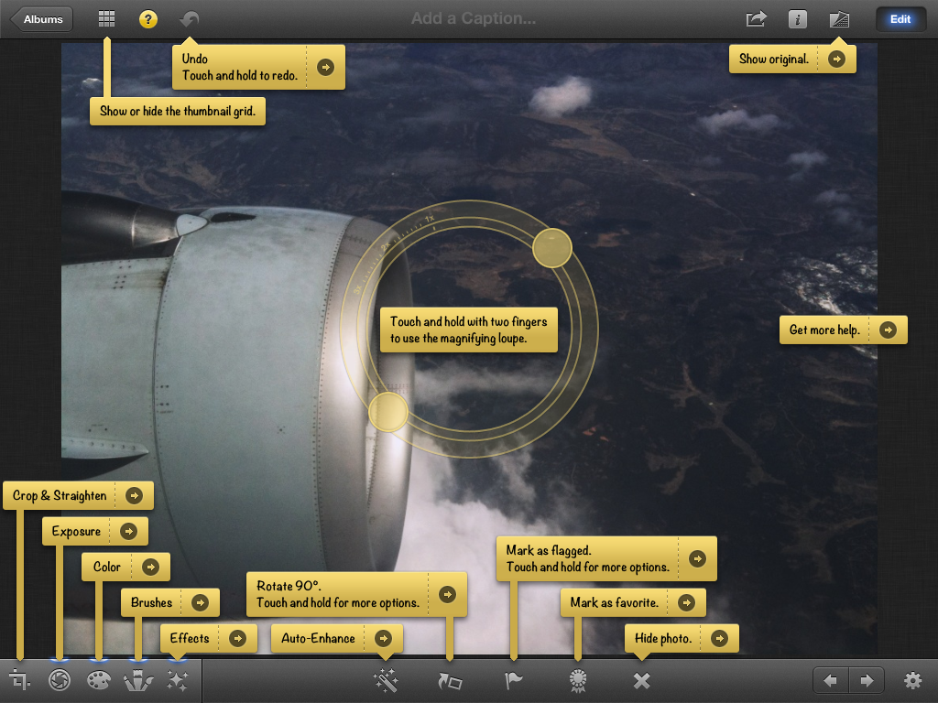938x703 pixels.
Task: Open the Effects tool icon
Action: pyautogui.click(x=177, y=680)
